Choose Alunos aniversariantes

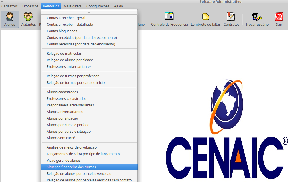(x=89, y=112)
